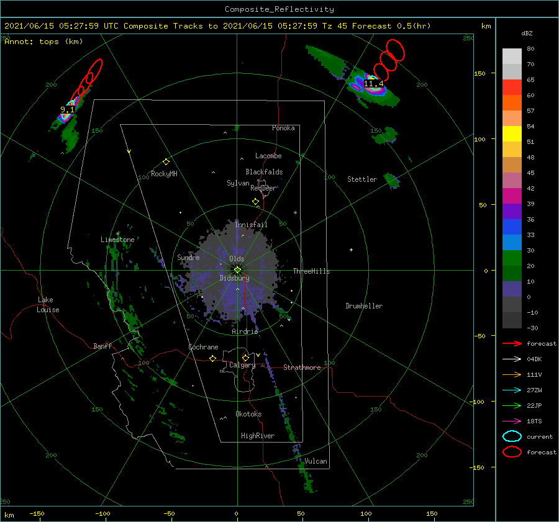559x522 pixels.
Task: Click the red forecast arrow legend icon
Action: coord(512,343)
